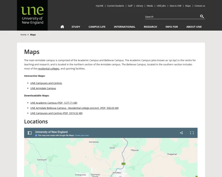222x177 pixels.
Task: Open the myUNE link
Action: tap(100, 6)
